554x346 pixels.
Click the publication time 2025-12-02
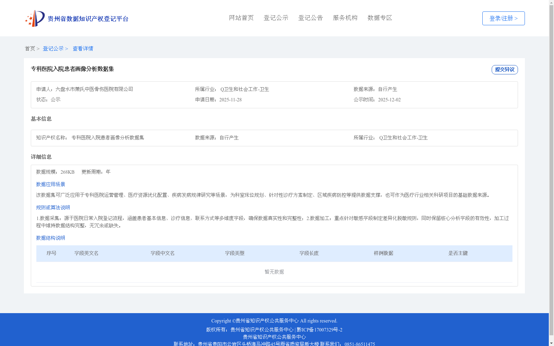coord(389,100)
